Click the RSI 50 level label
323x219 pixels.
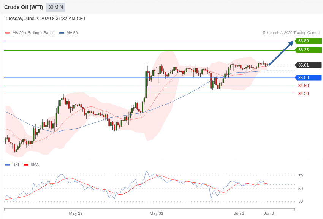[x=301, y=189]
